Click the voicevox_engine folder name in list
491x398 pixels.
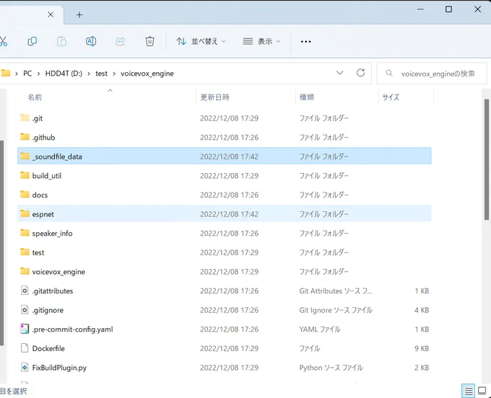[x=58, y=272]
